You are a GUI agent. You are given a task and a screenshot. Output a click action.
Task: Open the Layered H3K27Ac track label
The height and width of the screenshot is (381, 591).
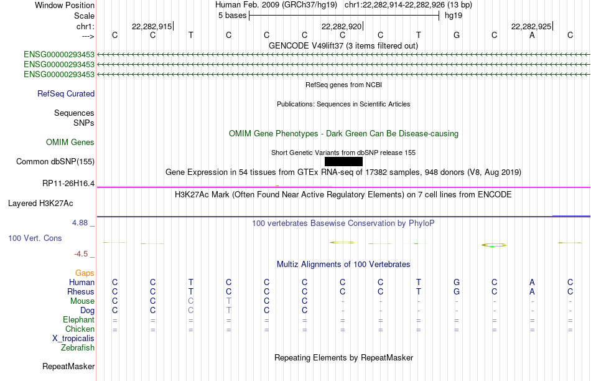point(40,204)
